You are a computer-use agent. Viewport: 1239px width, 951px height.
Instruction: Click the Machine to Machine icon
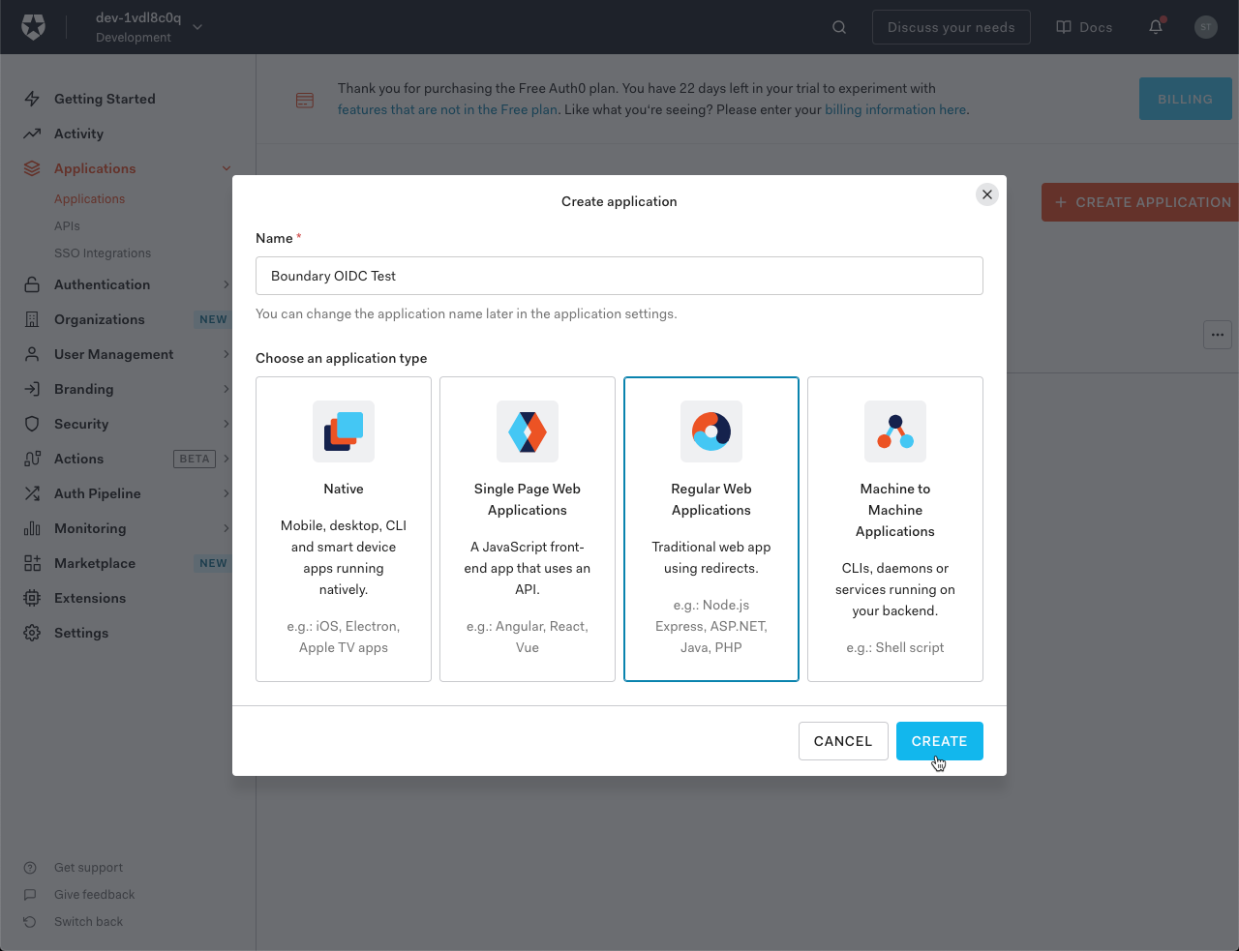895,431
